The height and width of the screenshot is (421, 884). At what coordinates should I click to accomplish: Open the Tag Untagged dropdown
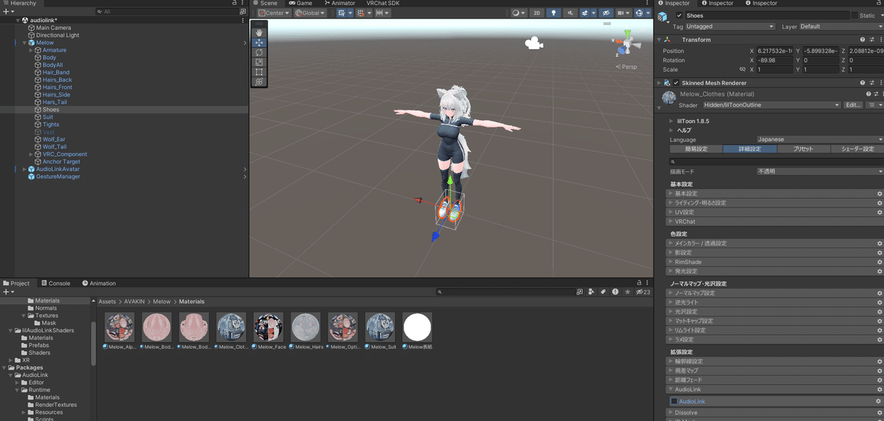click(731, 26)
